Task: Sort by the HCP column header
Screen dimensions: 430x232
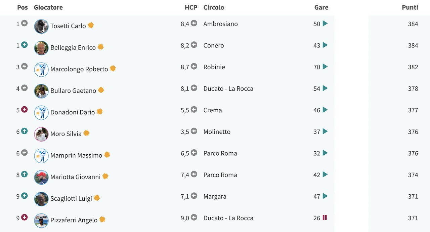Action: 191,7
